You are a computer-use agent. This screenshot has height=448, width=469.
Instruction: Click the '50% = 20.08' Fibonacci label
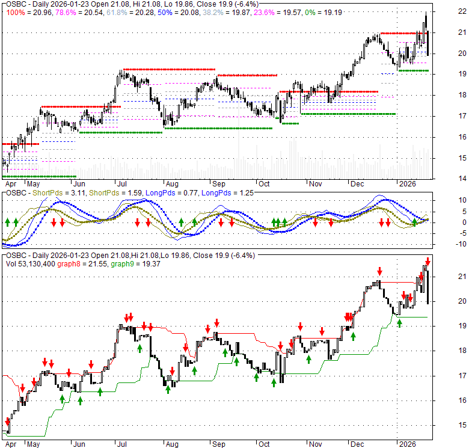click(176, 13)
